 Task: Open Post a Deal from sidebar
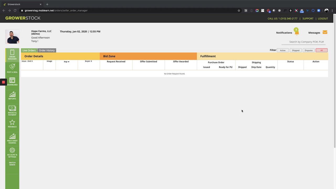pyautogui.click(x=12, y=67)
